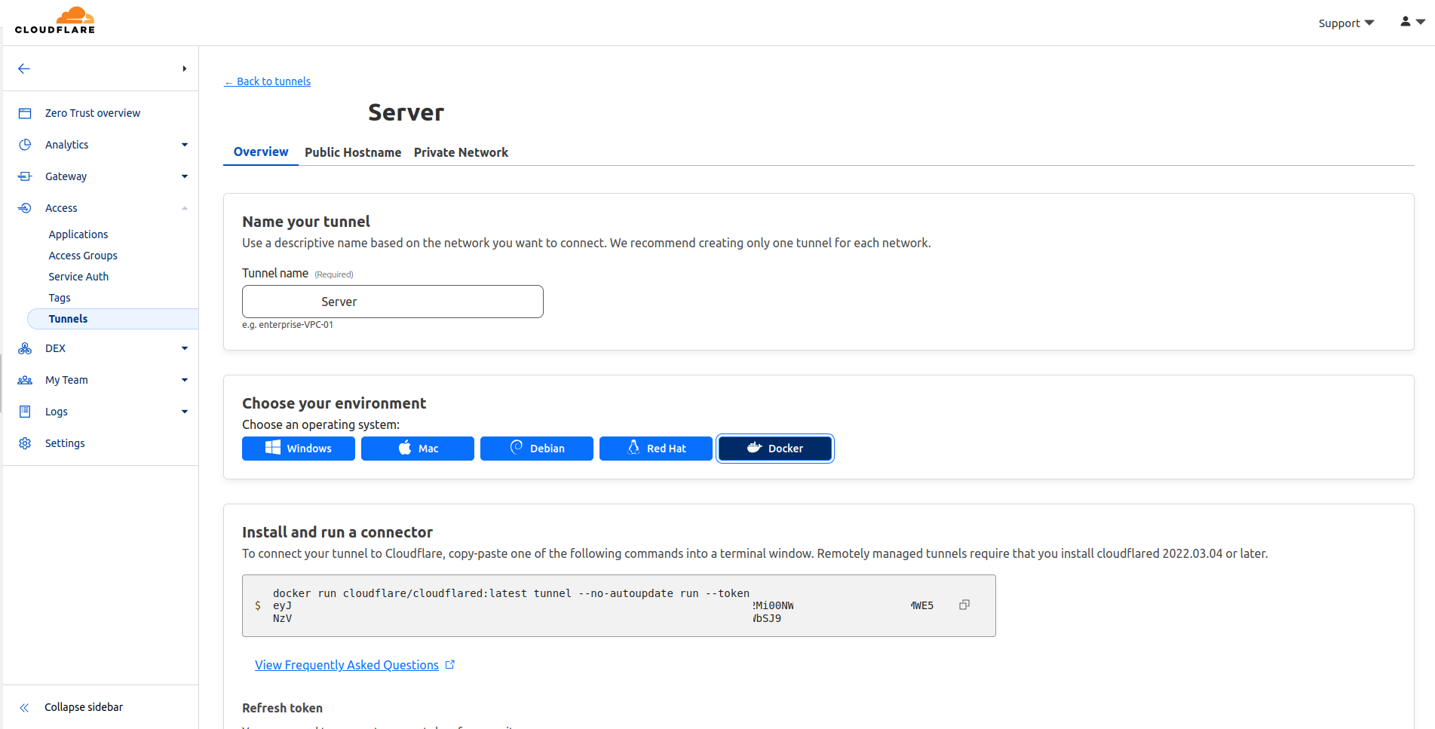Viewport: 1435px width, 729px height.
Task: Click the 'Refresh token' heading
Action: click(x=282, y=708)
